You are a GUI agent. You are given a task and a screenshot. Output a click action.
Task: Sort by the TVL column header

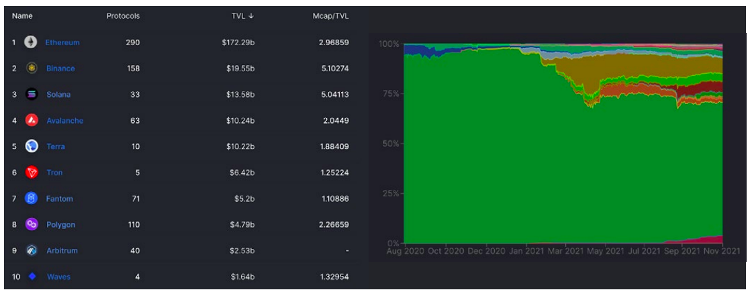(244, 16)
